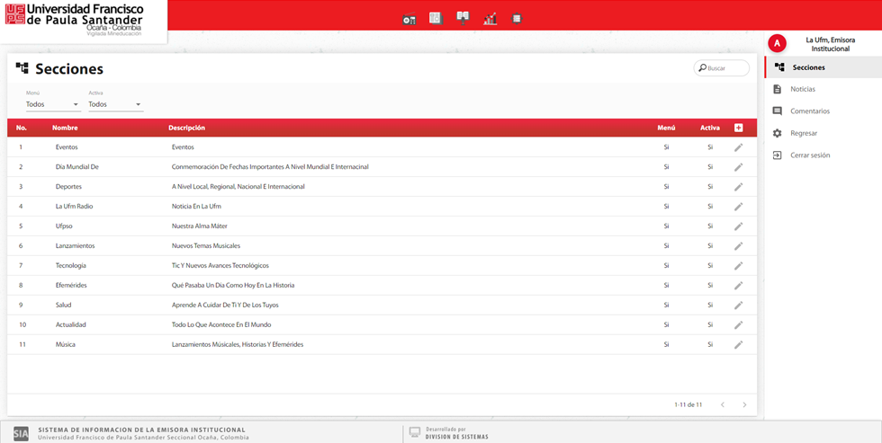
Task: Click Regresar in the sidebar
Action: pos(804,133)
